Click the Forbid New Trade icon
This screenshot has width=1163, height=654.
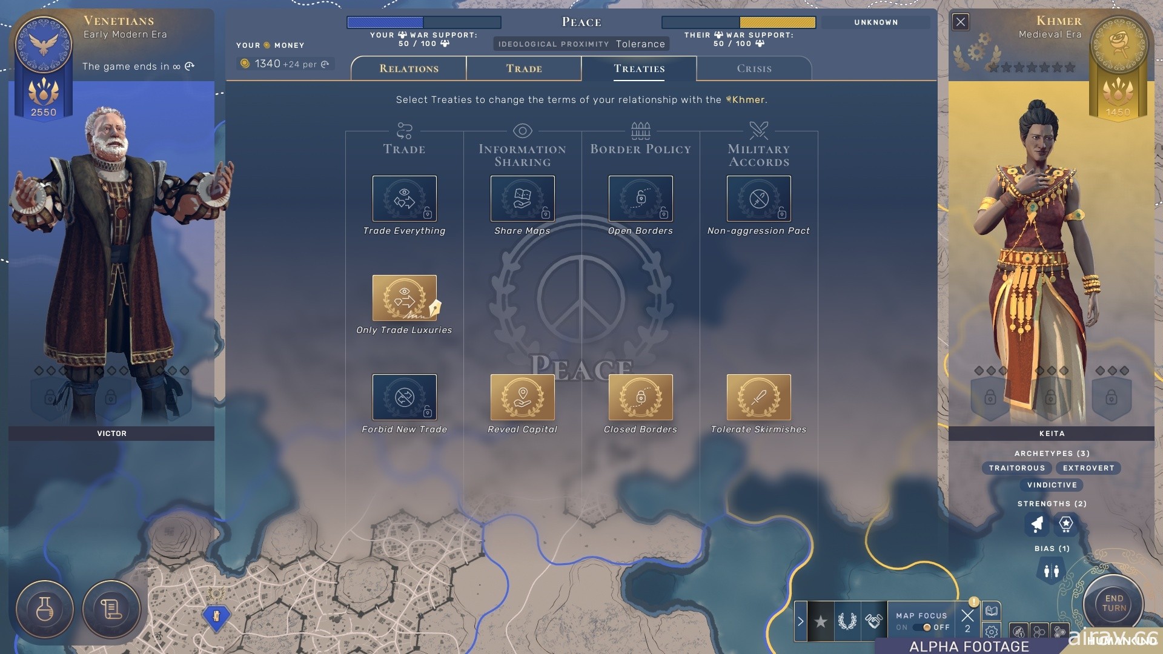[403, 397]
